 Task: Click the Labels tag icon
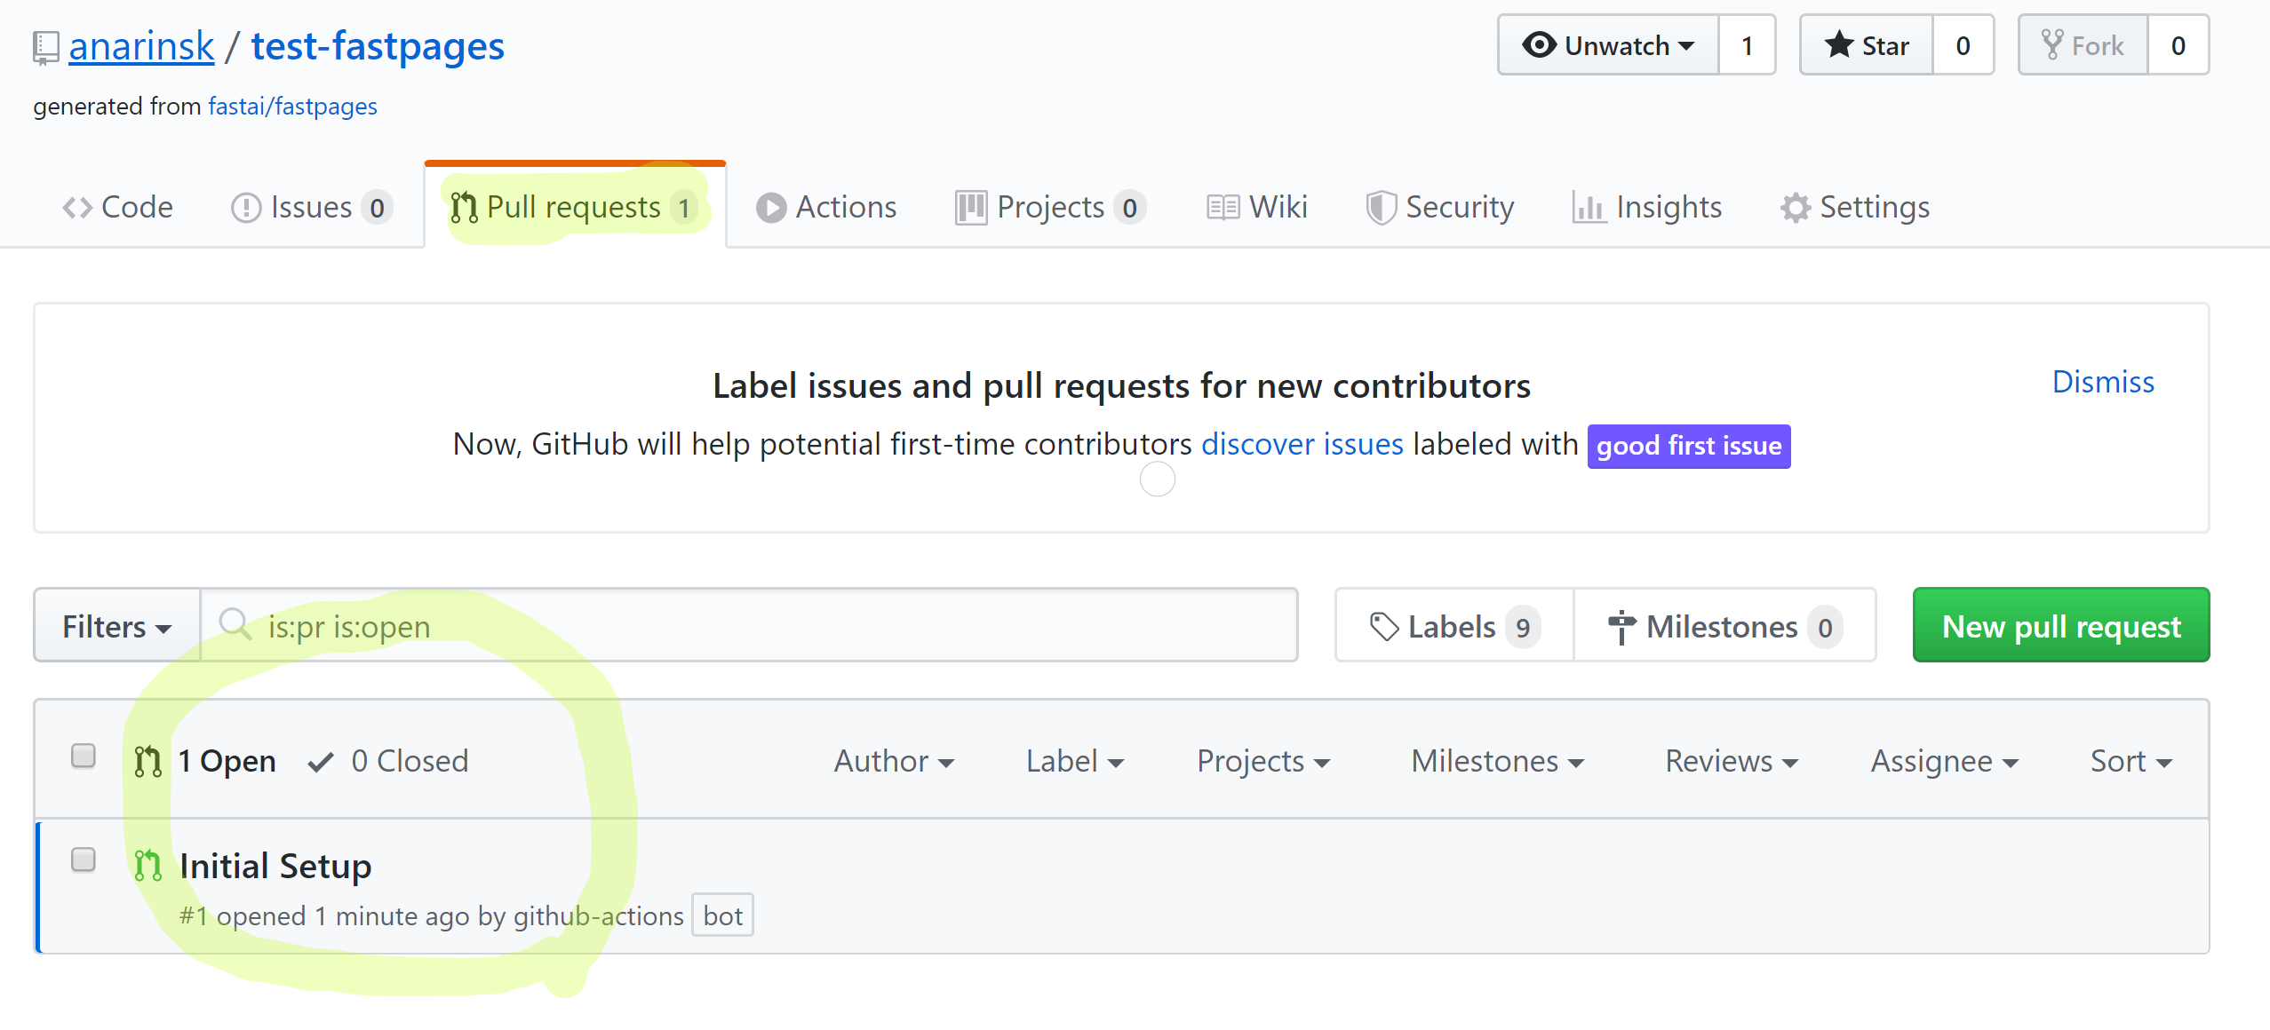(x=1383, y=627)
